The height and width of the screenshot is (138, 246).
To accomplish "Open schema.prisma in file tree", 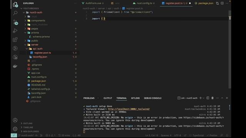I will pos(41,37).
